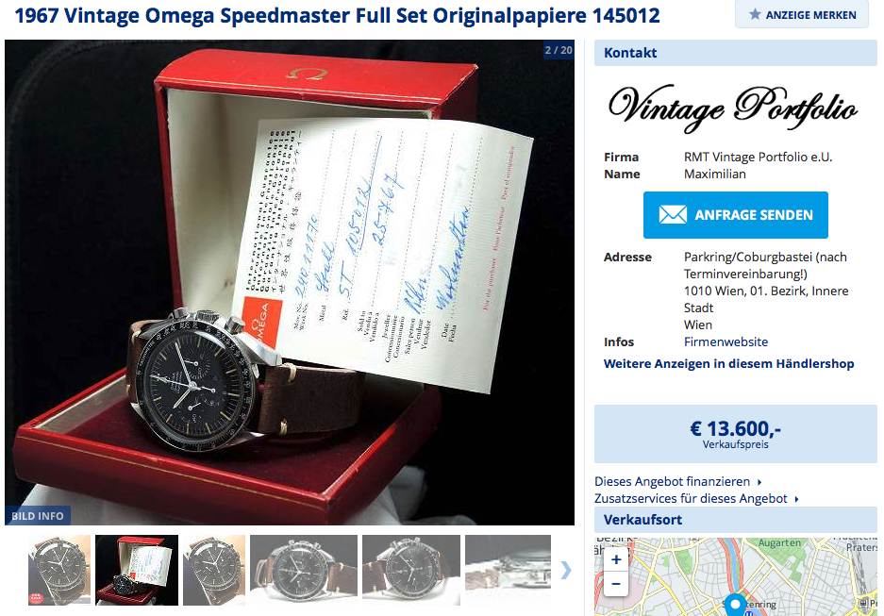Screen dimensions: 884x616
Task: Select fifth thumbnail of watch front view
Action: [411, 571]
